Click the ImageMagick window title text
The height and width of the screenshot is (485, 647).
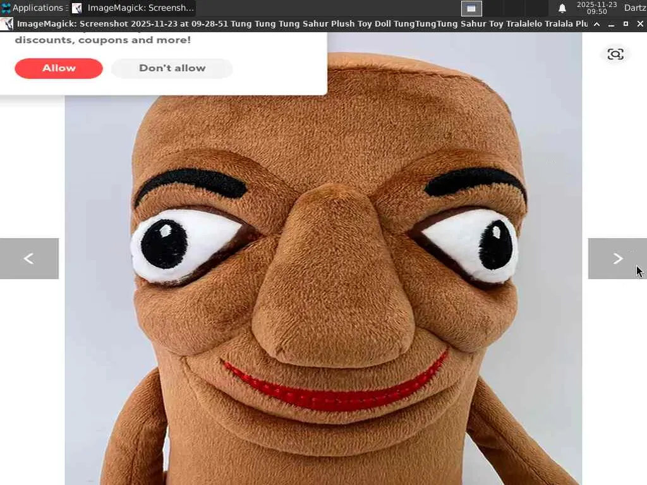tap(303, 24)
